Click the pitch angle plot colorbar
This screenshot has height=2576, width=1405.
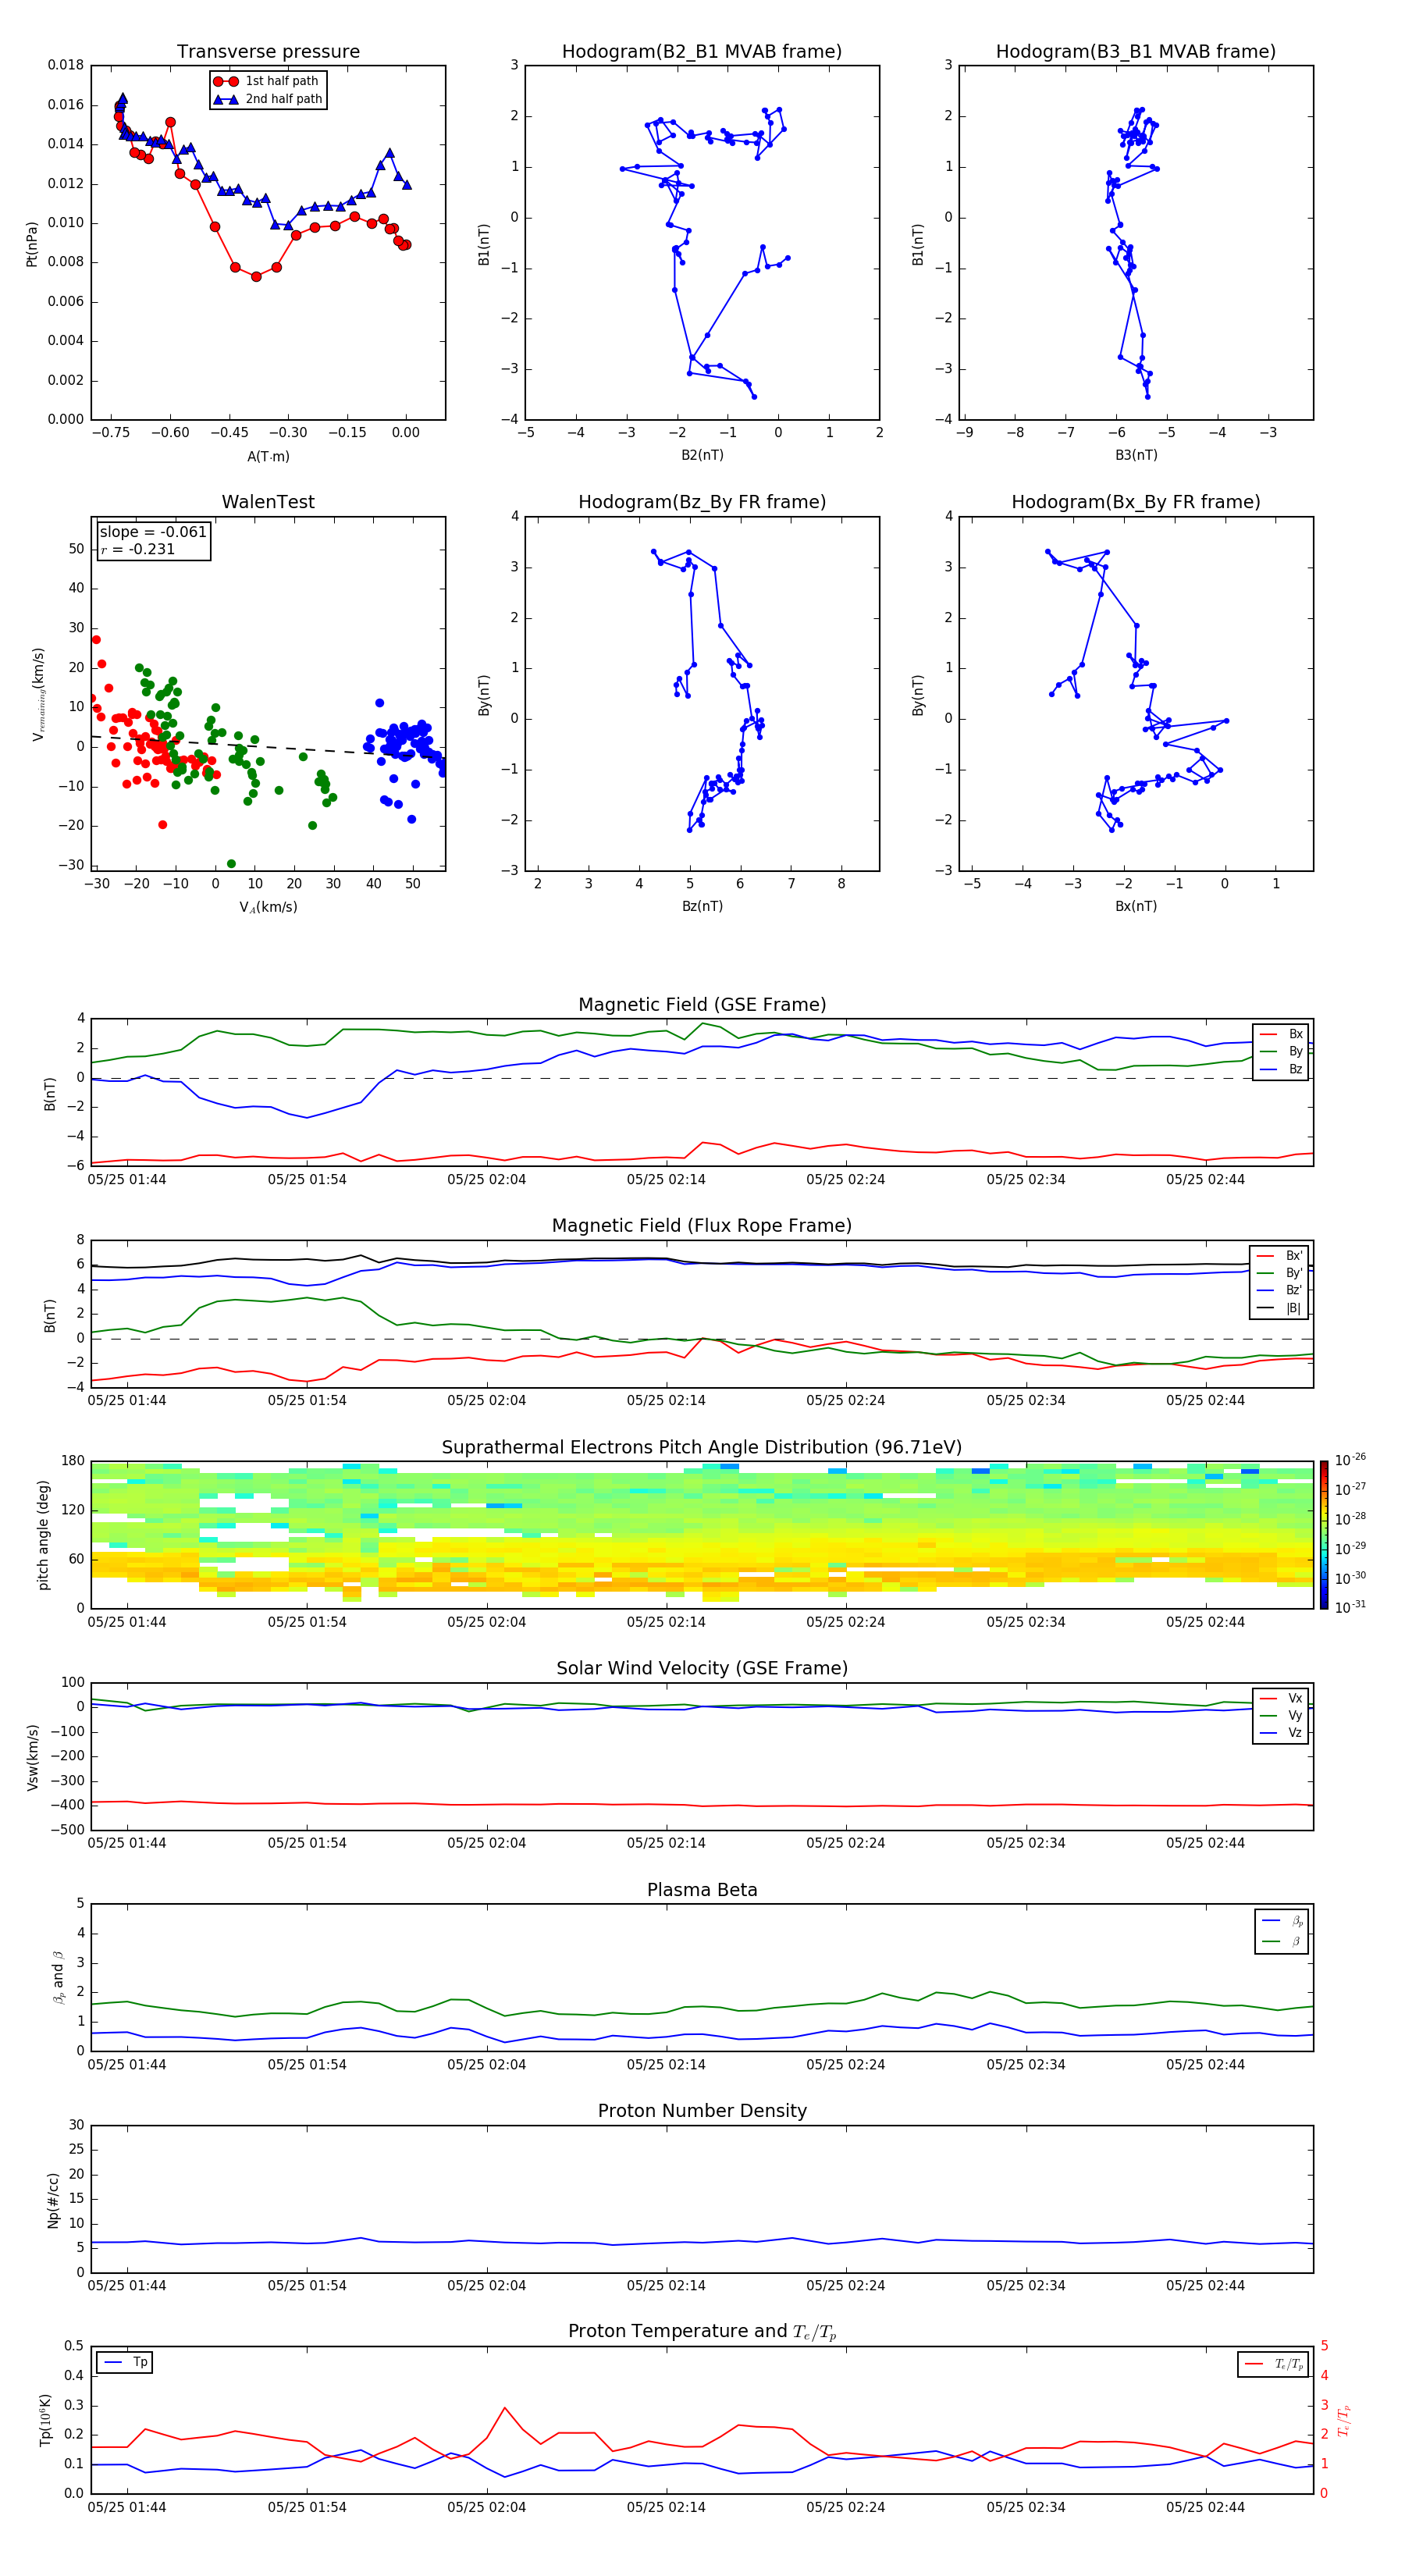(x=1324, y=1535)
